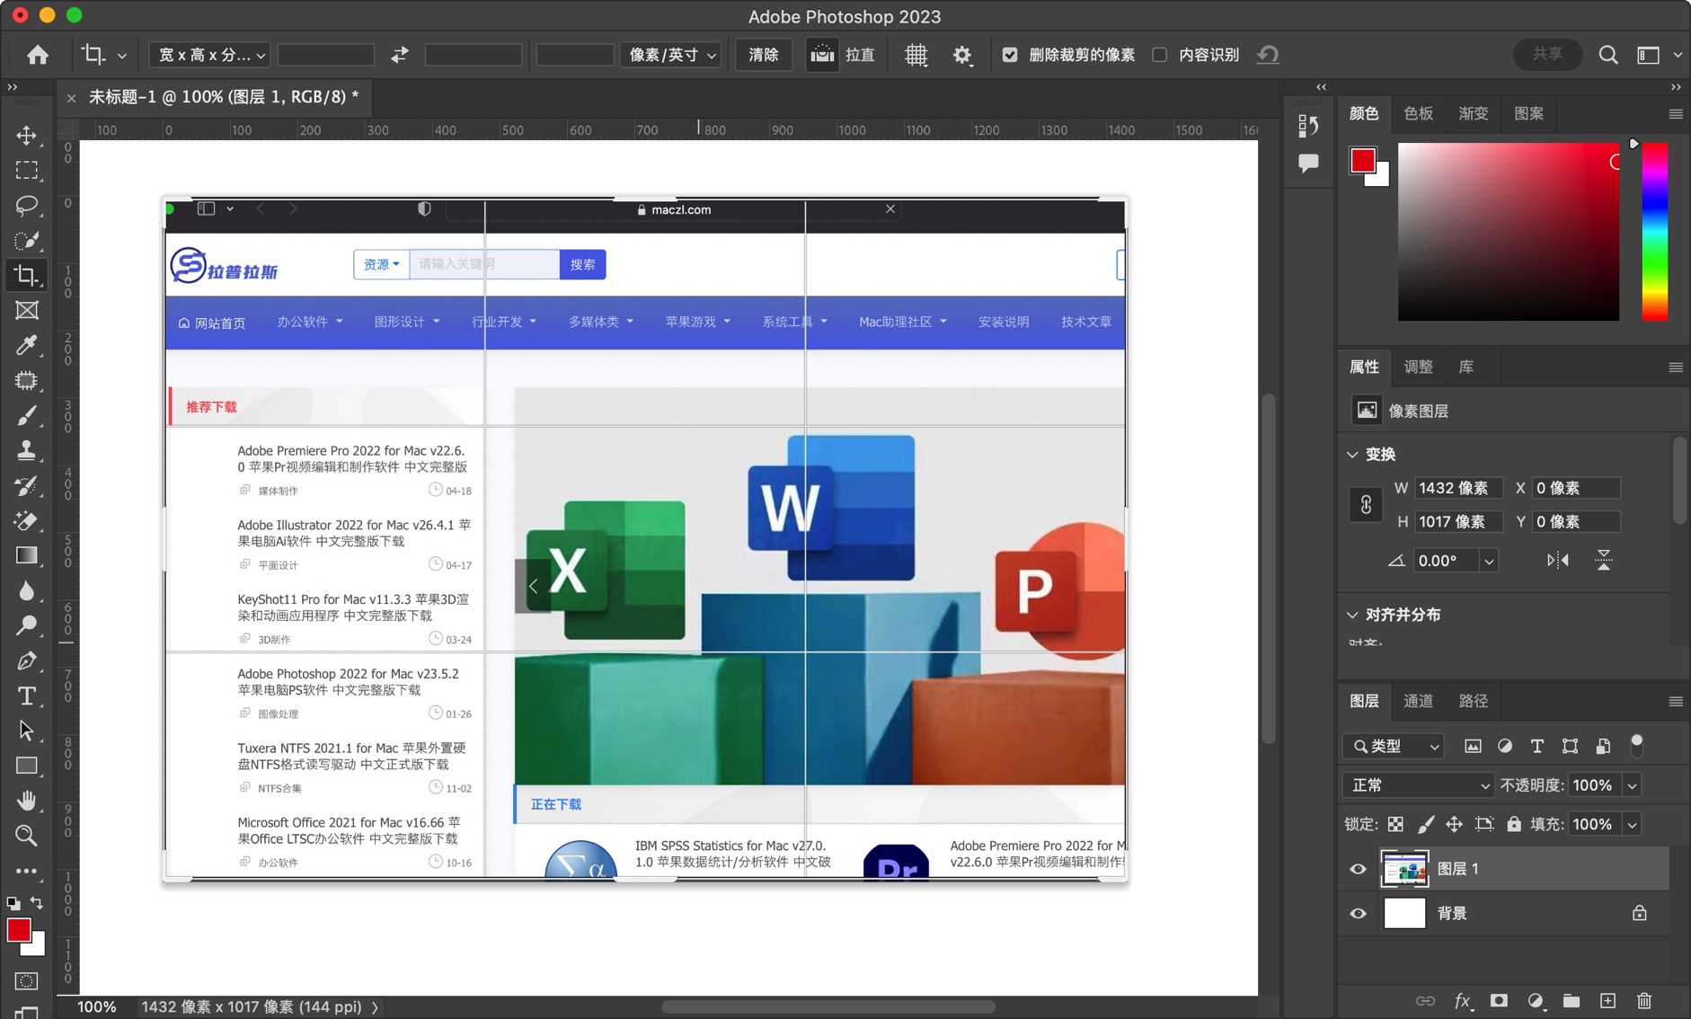Toggle link width and height chain
This screenshot has width=1691, height=1019.
click(x=1366, y=505)
